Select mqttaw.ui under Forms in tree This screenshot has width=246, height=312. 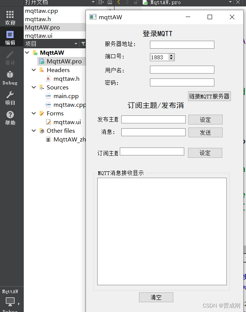[x=67, y=122]
